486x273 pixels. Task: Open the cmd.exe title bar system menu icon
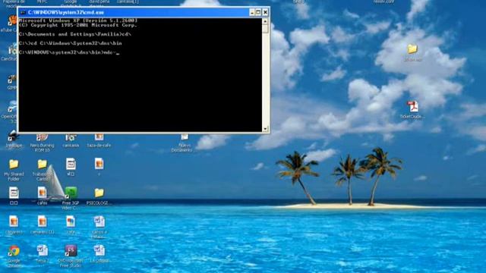(x=23, y=12)
